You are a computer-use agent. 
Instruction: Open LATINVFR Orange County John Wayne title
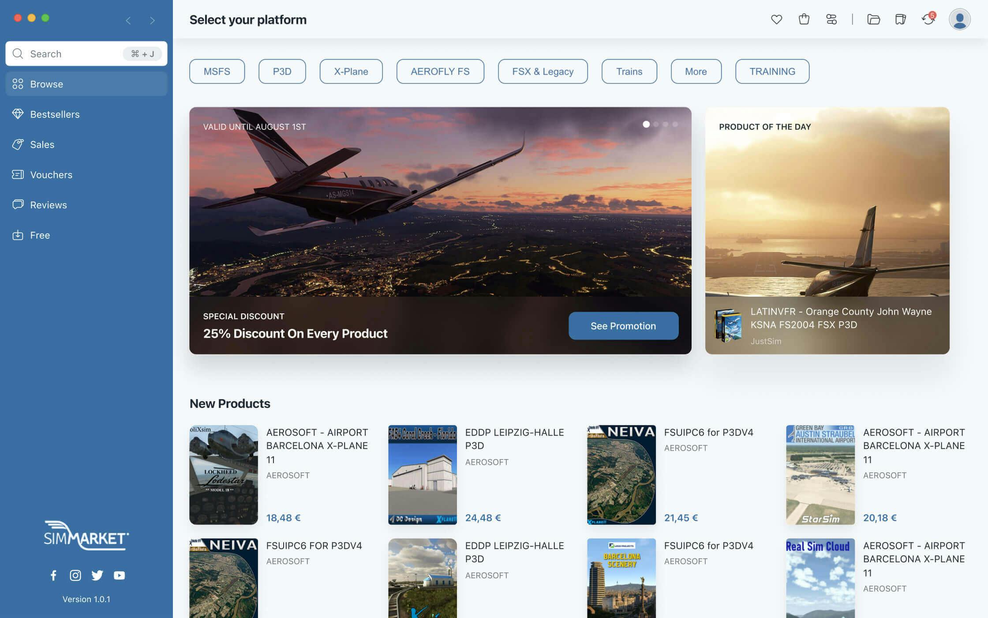tap(841, 318)
